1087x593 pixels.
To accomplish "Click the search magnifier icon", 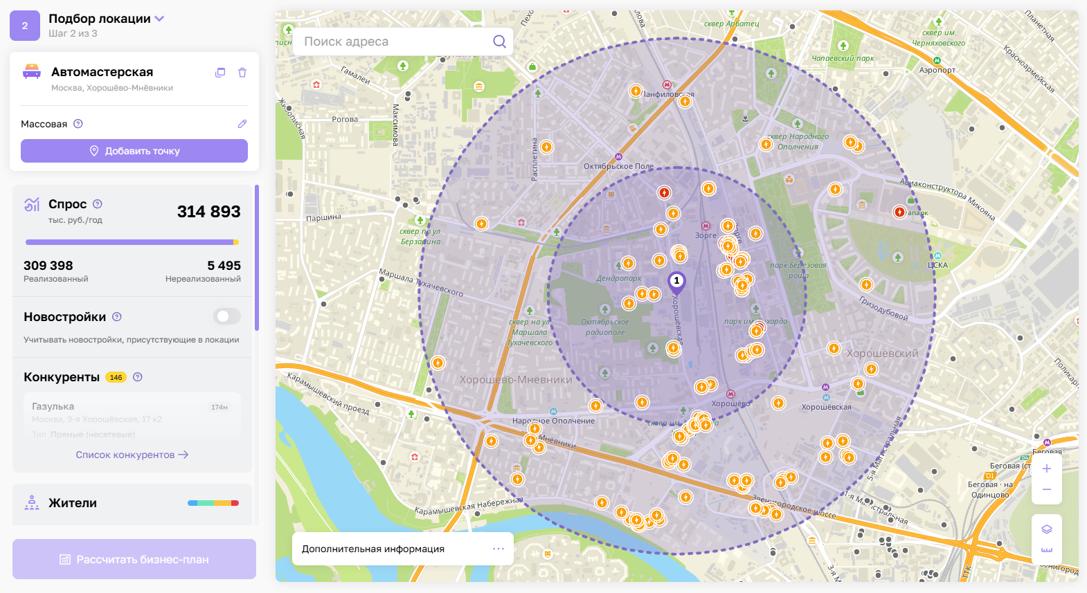I will tap(499, 42).
